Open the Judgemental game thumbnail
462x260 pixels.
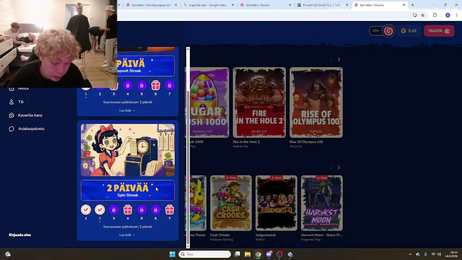(x=276, y=203)
